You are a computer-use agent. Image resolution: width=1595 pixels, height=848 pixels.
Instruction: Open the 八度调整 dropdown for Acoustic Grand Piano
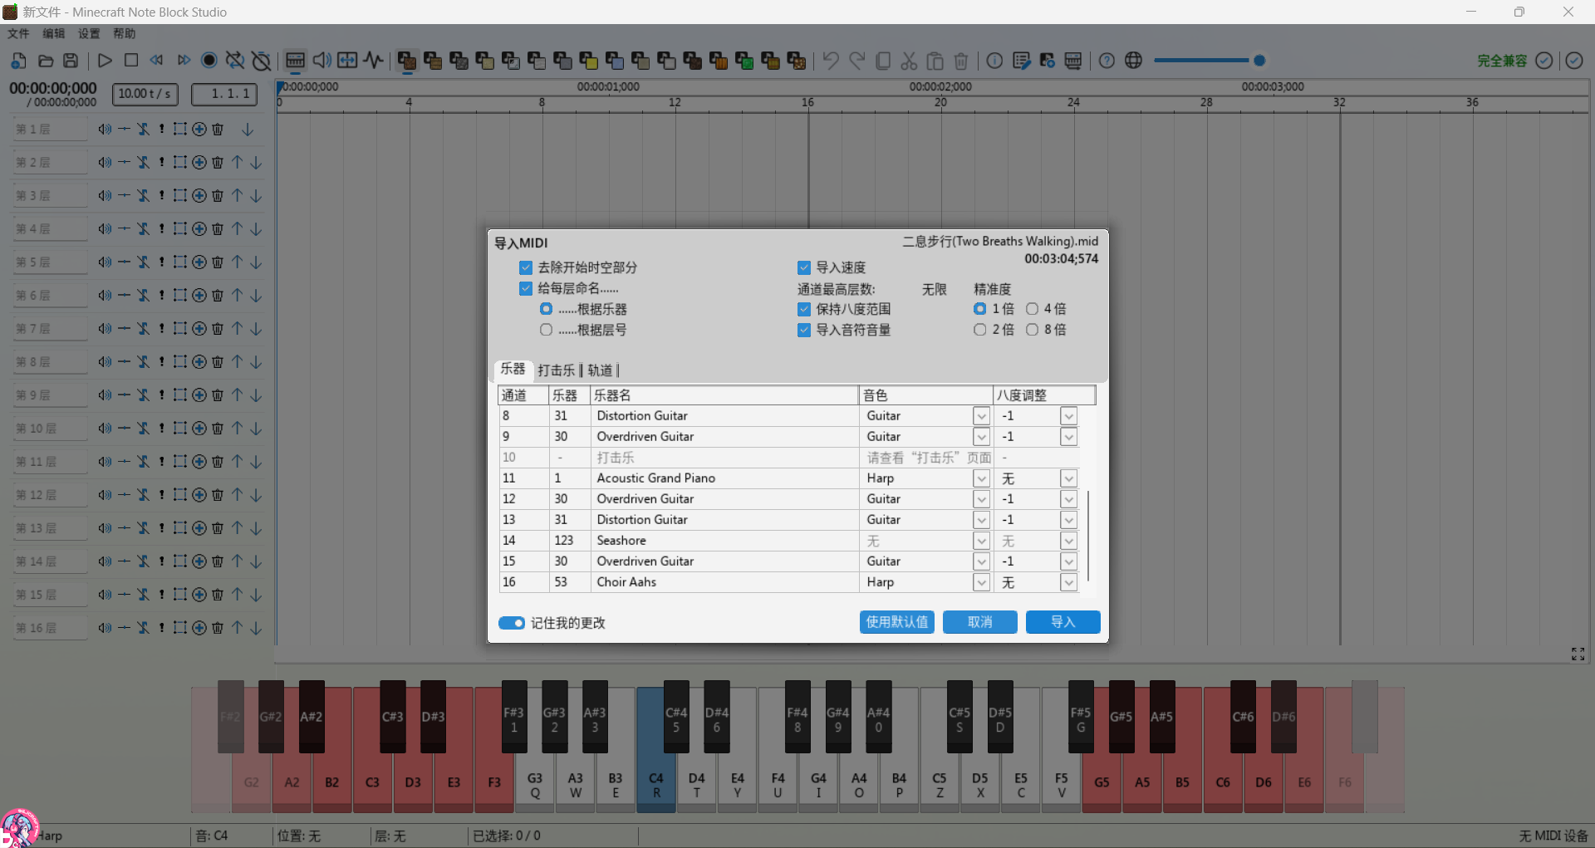click(x=1068, y=478)
